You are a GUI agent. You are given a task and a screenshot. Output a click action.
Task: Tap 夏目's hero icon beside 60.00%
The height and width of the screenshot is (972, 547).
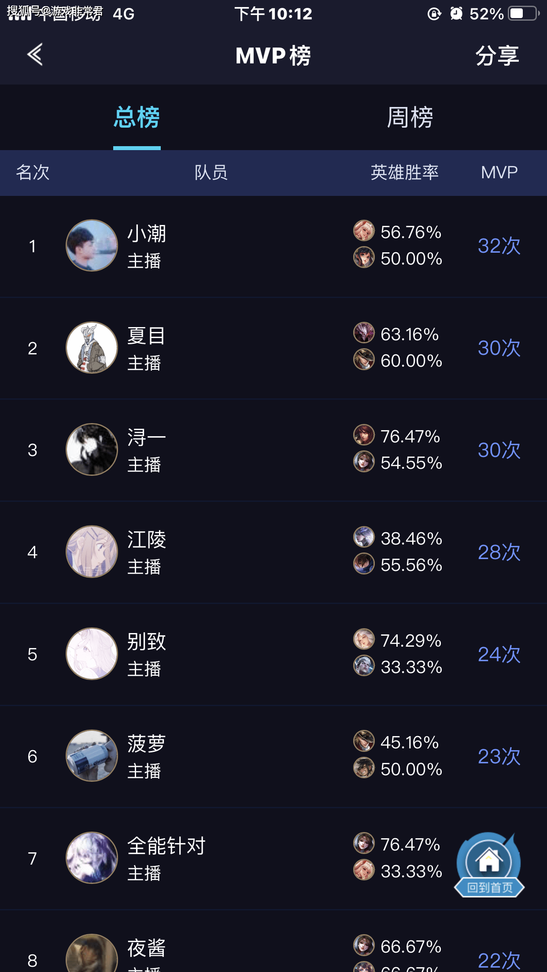point(364,360)
